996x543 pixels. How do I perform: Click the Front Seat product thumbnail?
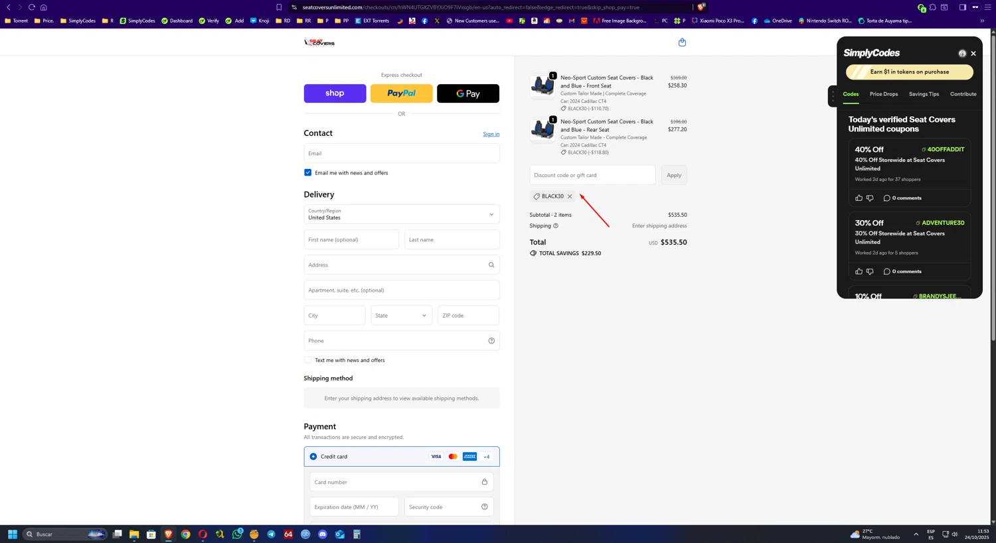click(x=542, y=86)
